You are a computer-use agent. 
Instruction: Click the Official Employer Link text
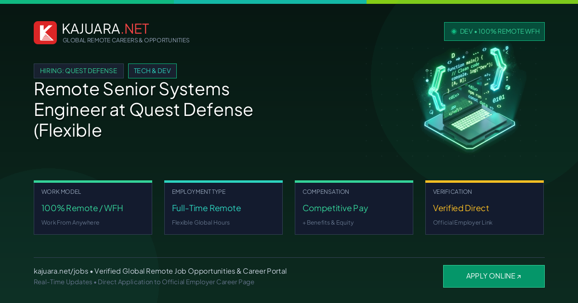coord(462,223)
